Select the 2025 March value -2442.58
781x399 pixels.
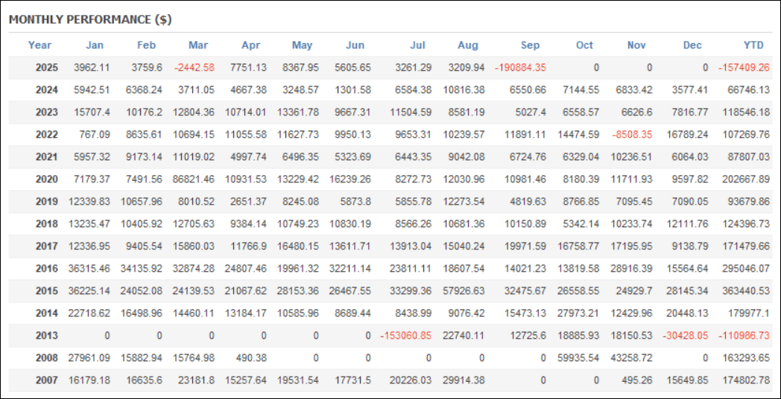click(x=194, y=67)
